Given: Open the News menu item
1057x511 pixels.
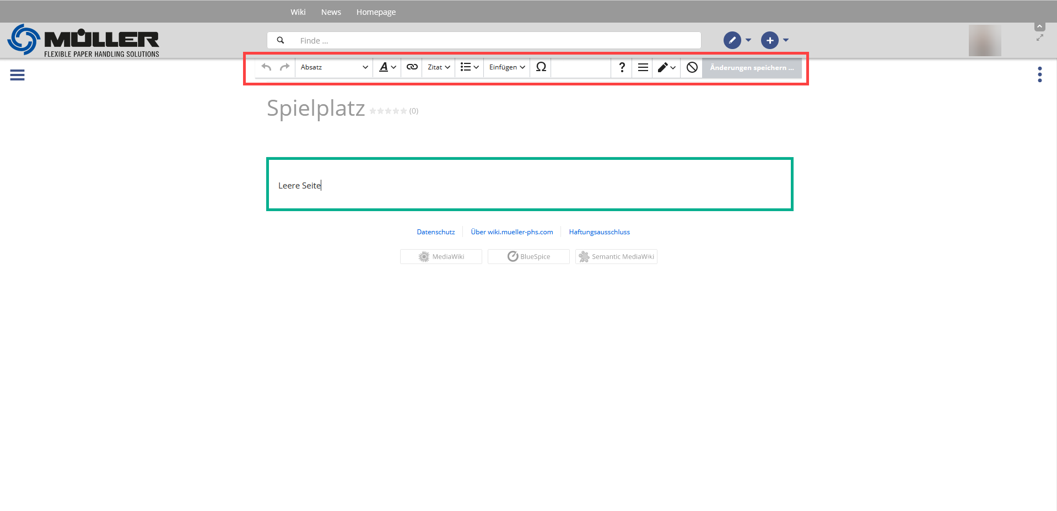Looking at the screenshot, I should click(x=331, y=12).
